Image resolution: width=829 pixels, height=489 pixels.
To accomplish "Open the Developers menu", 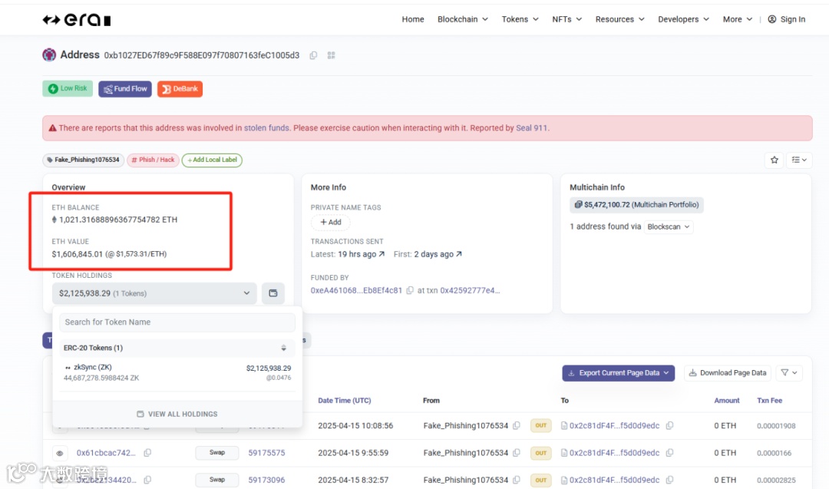I will pos(684,19).
